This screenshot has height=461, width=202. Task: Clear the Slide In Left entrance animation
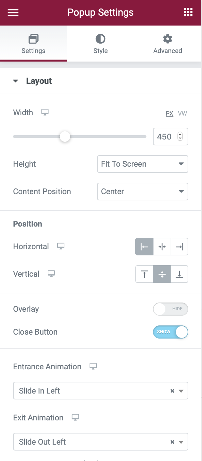(x=172, y=391)
